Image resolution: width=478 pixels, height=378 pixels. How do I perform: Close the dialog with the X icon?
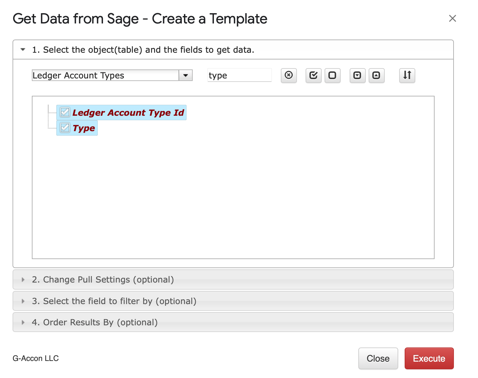452,19
